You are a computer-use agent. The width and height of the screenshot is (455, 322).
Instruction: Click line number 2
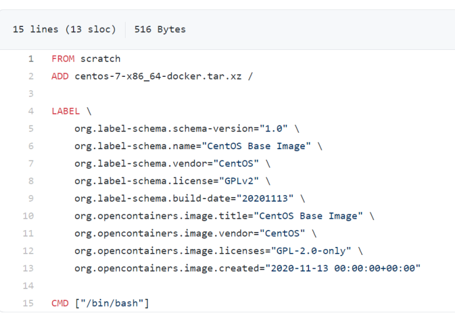pos(31,76)
